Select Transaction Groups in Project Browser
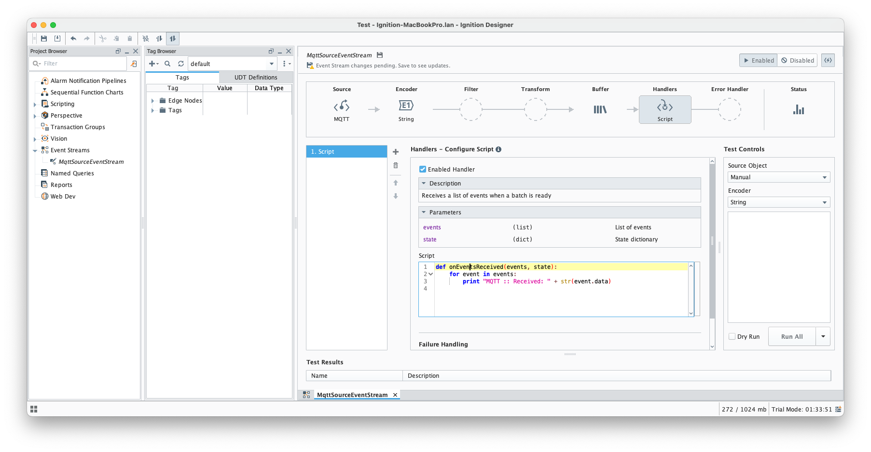The width and height of the screenshot is (871, 452). click(x=78, y=127)
